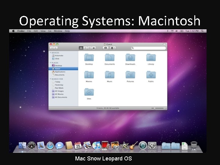This screenshot has width=220, height=165.
Task: Go forward in Finder window
Action: (x=56, y=48)
